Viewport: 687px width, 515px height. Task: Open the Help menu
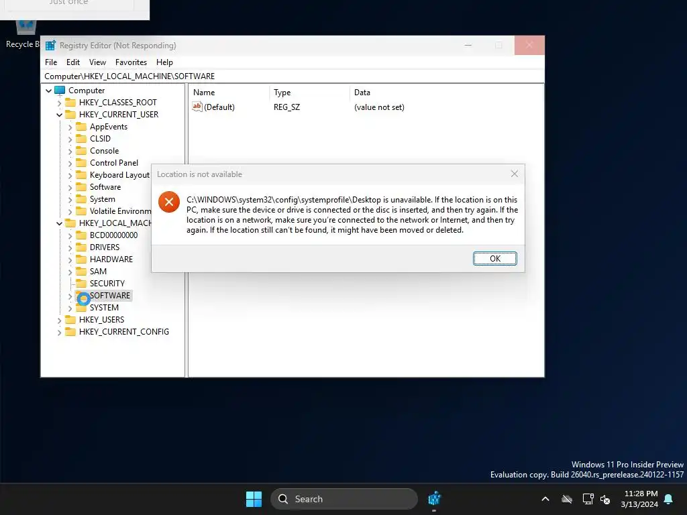(164, 62)
